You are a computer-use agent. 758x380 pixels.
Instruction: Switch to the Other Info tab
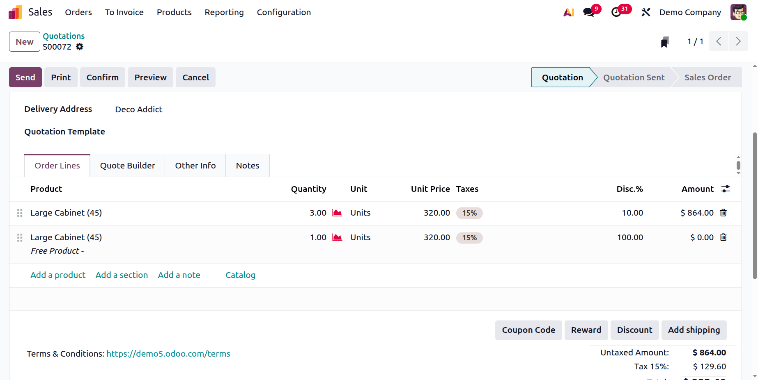click(x=195, y=165)
